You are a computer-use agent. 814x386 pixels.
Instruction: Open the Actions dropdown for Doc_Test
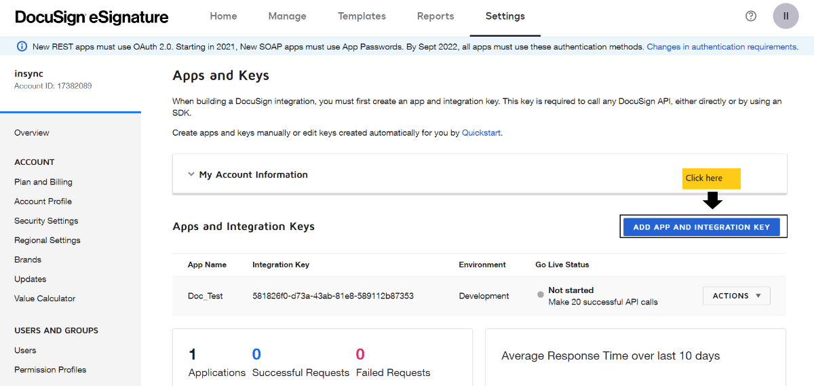pyautogui.click(x=737, y=296)
